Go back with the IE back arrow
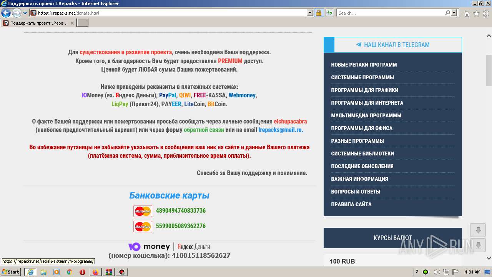This screenshot has width=492, height=277. (6, 13)
